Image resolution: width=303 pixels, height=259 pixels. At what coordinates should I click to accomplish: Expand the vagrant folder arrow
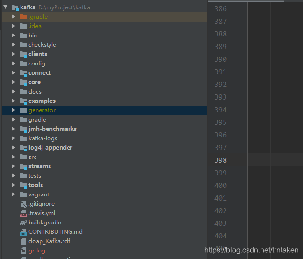[14, 194]
